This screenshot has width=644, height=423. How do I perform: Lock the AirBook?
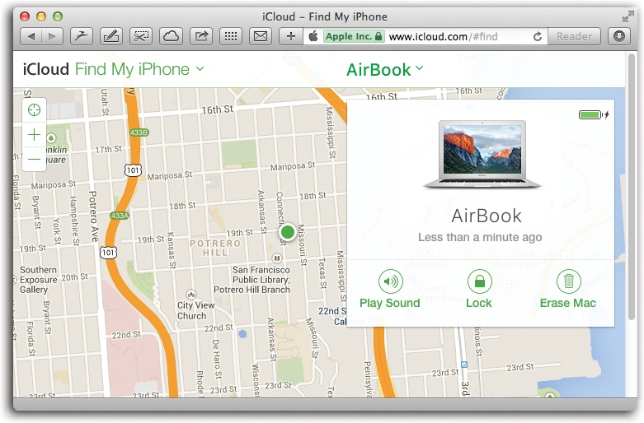tap(479, 290)
